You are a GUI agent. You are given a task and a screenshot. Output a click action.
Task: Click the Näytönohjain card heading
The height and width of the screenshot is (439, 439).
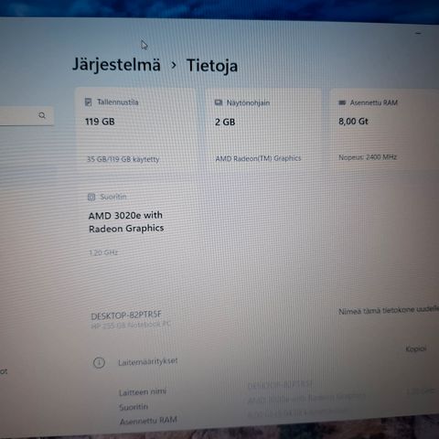[x=248, y=102]
